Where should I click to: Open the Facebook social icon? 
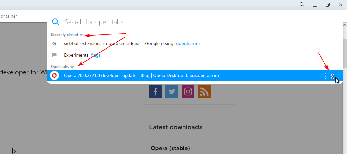coord(155,91)
